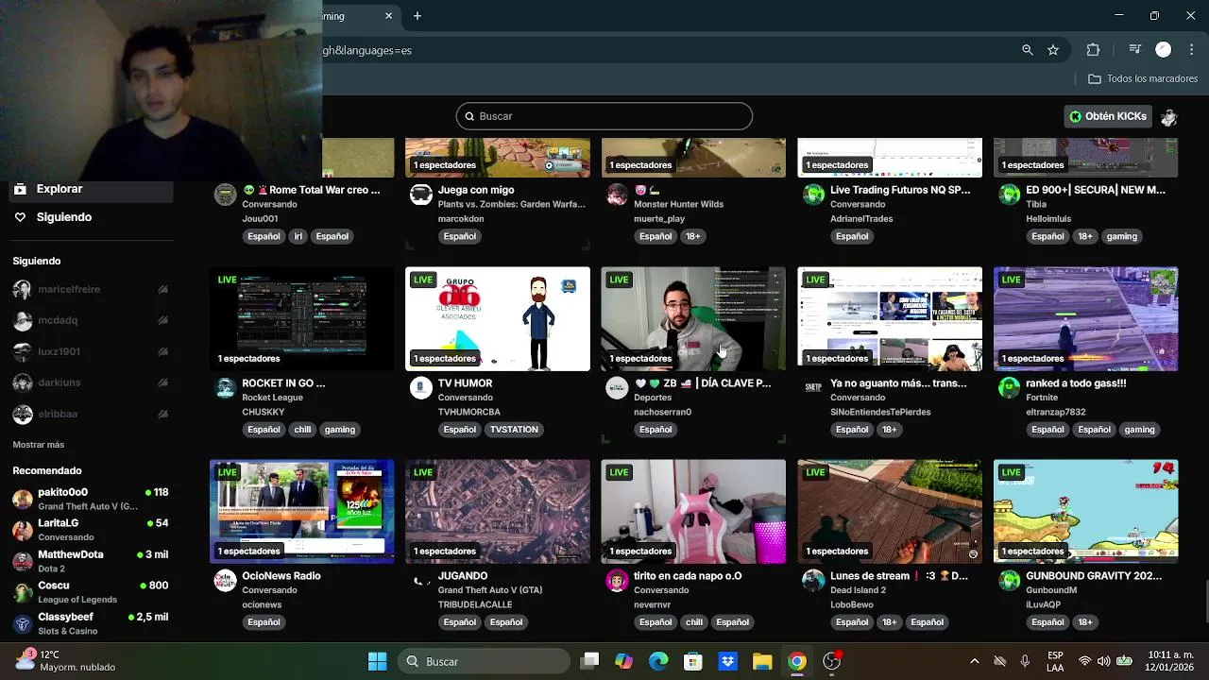Viewport: 1209px width, 680px height.
Task: Open weather widget showing 12°C
Action: [64, 661]
